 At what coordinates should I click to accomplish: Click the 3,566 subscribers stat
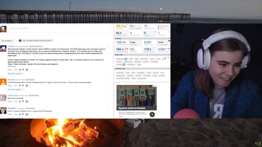pyautogui.click(x=161, y=49)
